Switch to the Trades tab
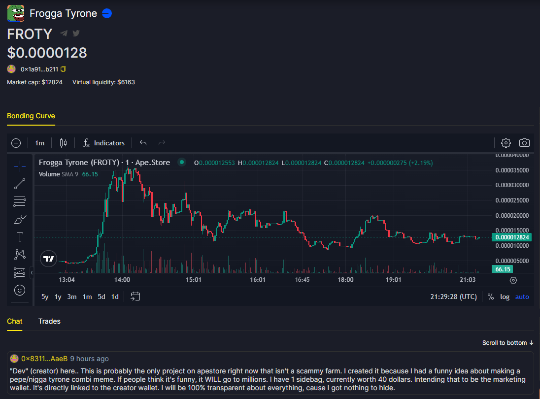 point(49,322)
